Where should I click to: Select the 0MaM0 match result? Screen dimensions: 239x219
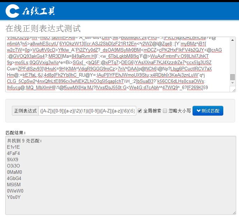pos(14,172)
